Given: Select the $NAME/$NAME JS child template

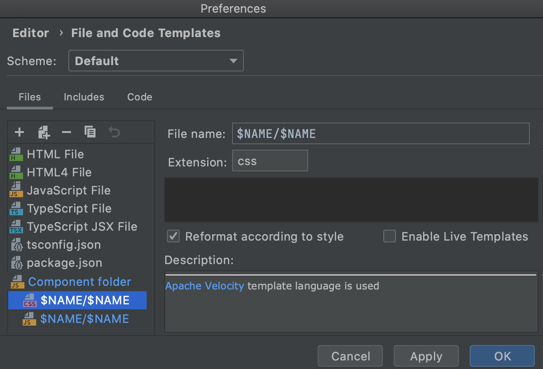Looking at the screenshot, I should (84, 319).
